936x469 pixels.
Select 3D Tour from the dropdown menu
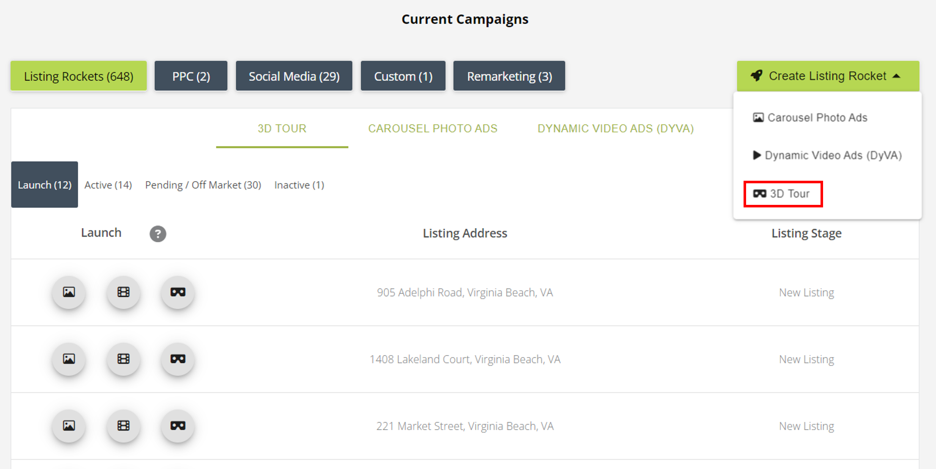point(783,194)
